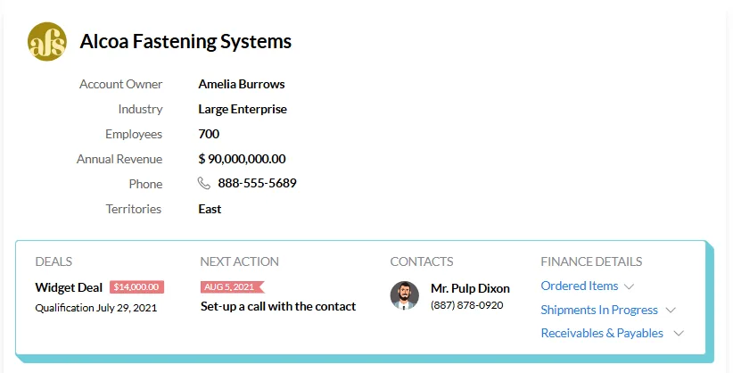Open the Mr. Pulp Dixon contact name
Viewport: 733px width, 373px height.
tap(470, 289)
